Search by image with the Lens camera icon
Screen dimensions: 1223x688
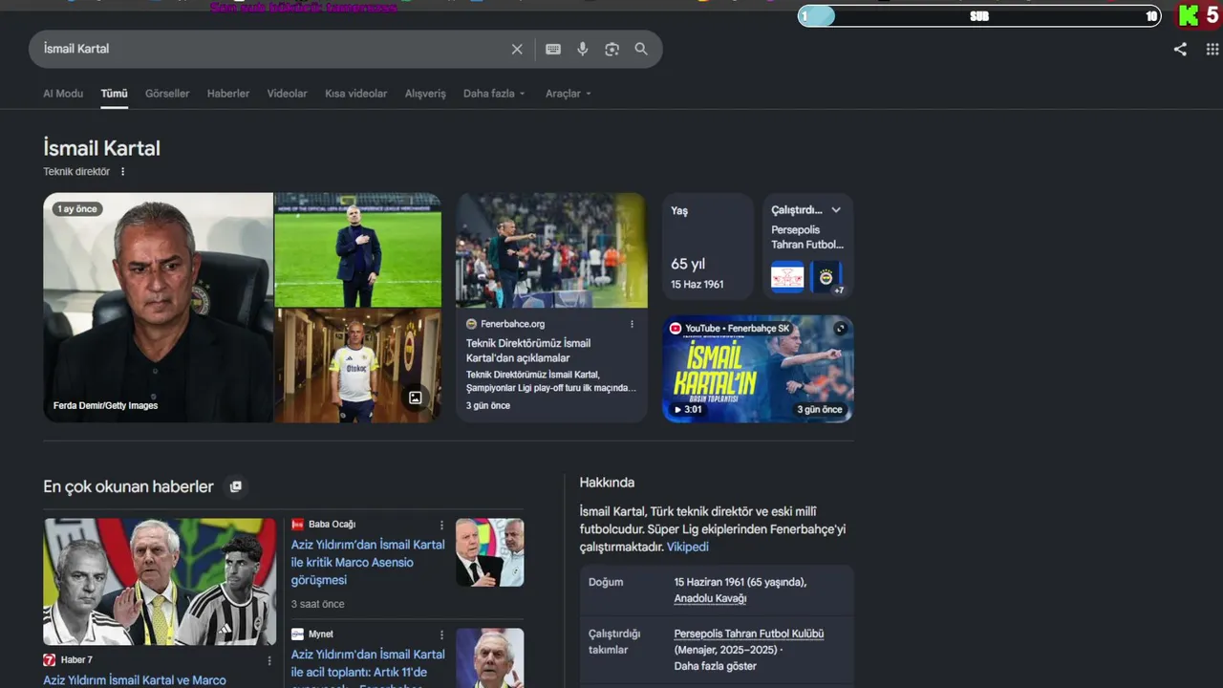click(612, 49)
